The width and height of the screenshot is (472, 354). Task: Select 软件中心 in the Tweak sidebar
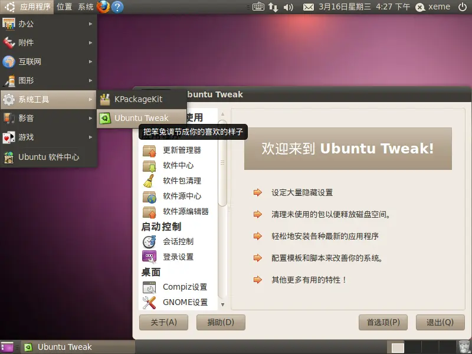click(178, 166)
